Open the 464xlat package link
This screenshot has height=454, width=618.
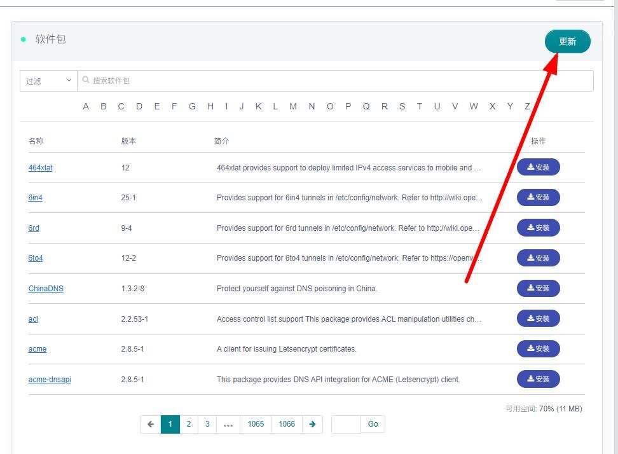(x=40, y=167)
